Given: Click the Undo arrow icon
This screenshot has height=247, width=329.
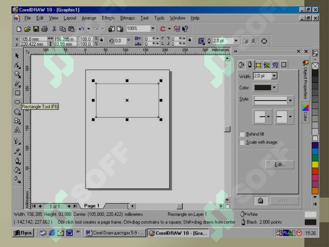Looking at the screenshot, I should click(81, 29).
